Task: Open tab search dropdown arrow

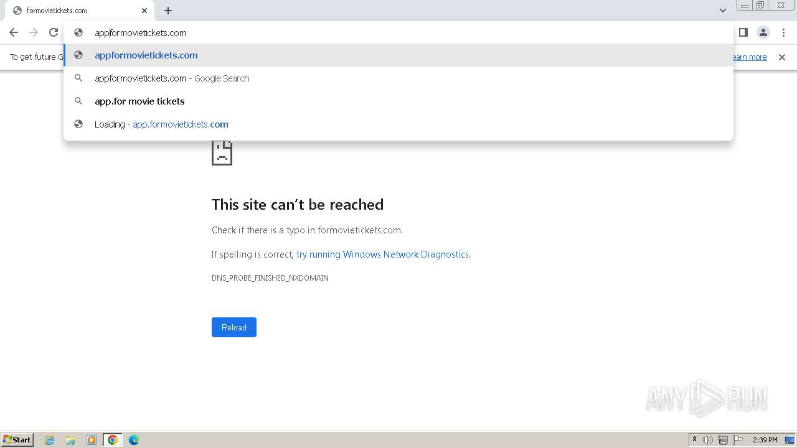Action: pos(722,11)
